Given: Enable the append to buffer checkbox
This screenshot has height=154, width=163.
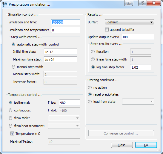Looking at the screenshot, I should coord(107,30).
